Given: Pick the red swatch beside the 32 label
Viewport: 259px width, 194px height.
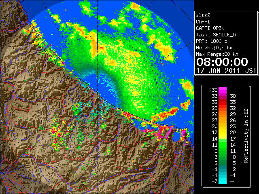Looking at the screenshot, I should pyautogui.click(x=223, y=102).
